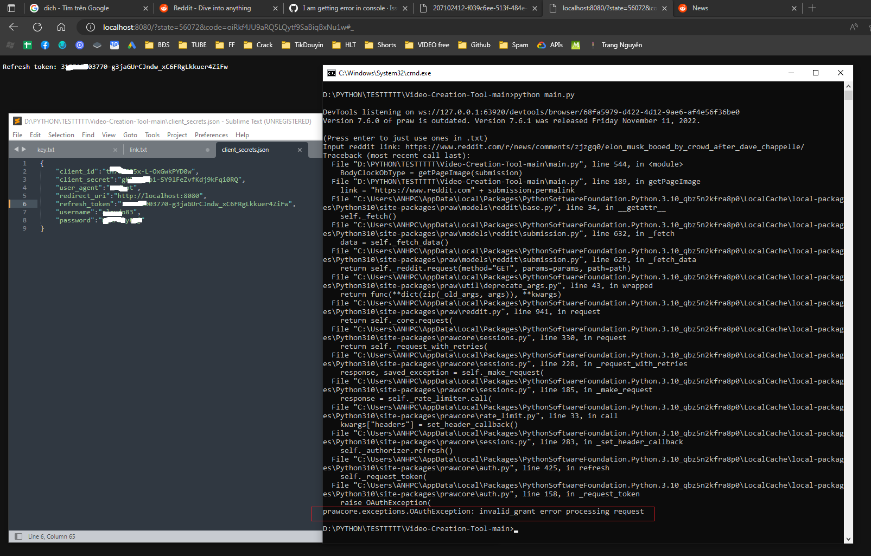Open the green M bookmark icon
This screenshot has width=871, height=556.
pyautogui.click(x=576, y=45)
